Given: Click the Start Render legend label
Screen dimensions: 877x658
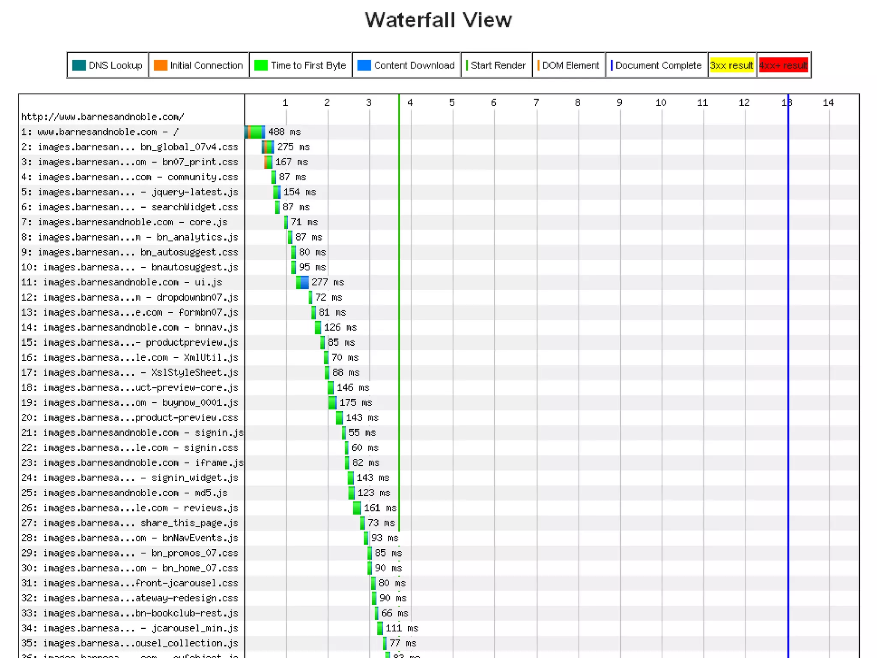Looking at the screenshot, I should 498,65.
